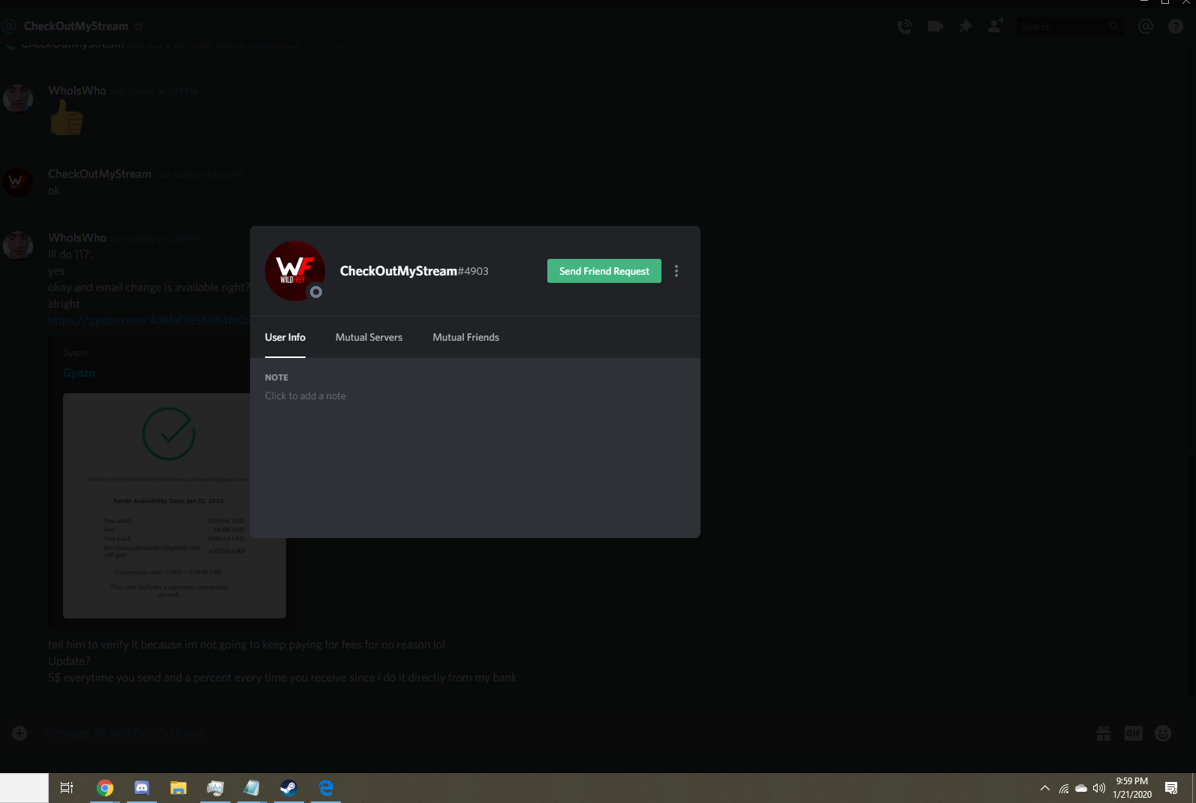Viewport: 1196px width, 803px height.
Task: Start a video call icon
Action: (x=935, y=26)
